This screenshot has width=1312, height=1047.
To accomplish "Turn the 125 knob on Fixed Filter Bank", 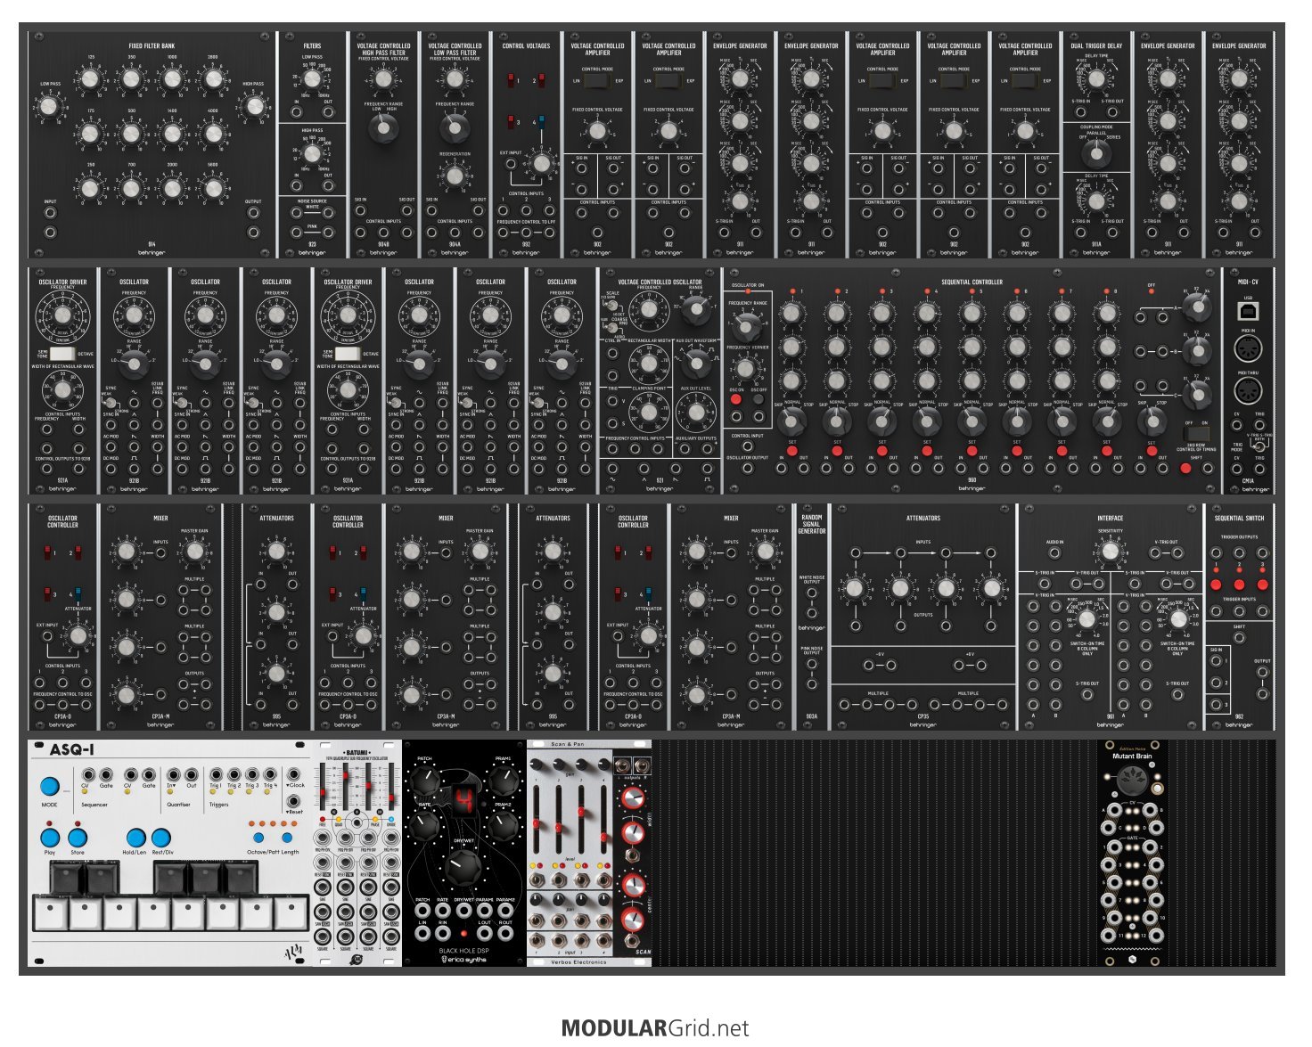I will [x=90, y=80].
